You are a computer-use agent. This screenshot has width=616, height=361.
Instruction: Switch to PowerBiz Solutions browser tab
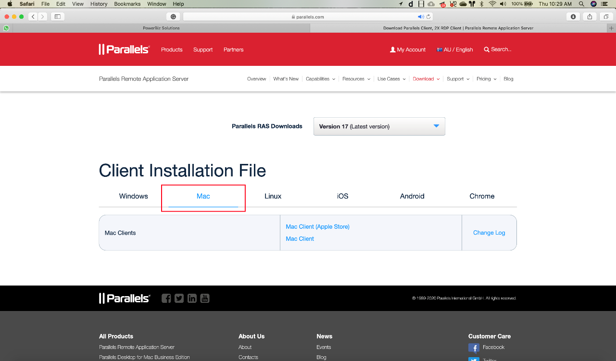(161, 28)
